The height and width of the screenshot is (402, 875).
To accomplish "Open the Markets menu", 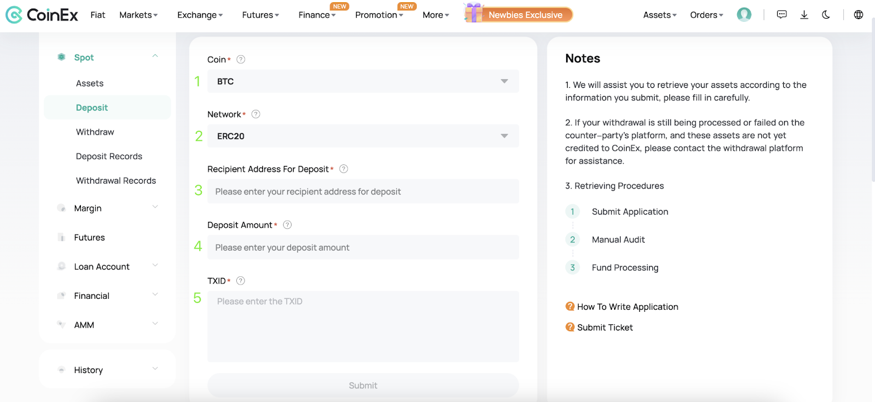I will tap(138, 15).
